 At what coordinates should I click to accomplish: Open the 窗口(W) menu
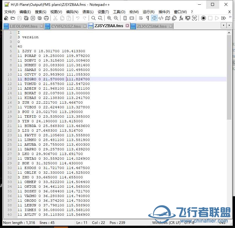tap(180, 12)
